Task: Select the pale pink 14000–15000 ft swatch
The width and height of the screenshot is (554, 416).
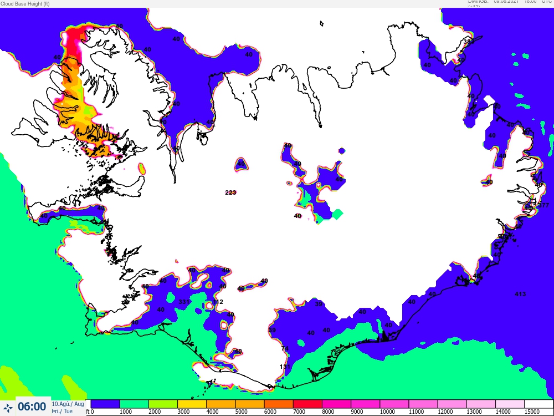Action: (x=510, y=404)
